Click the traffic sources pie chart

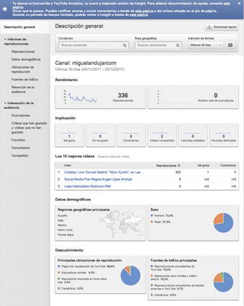point(224,282)
